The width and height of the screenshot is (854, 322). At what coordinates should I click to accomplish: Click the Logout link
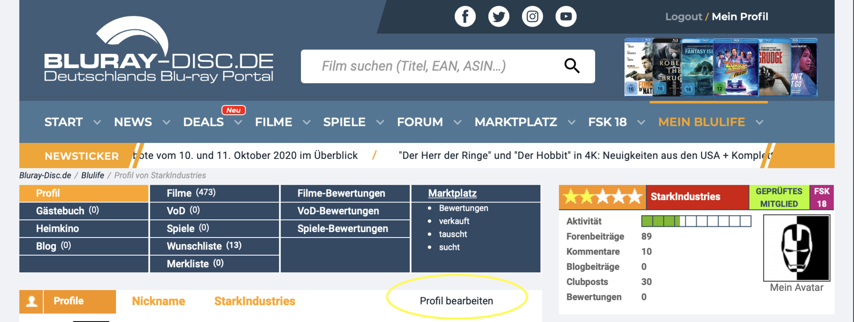pos(684,17)
